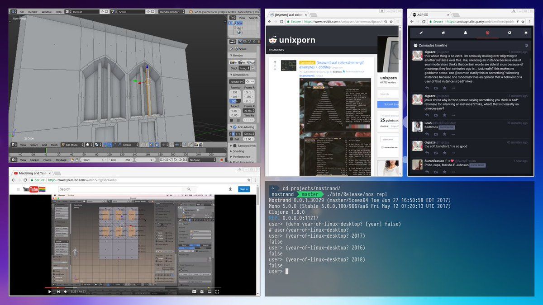Expand Blender Performance panel
Screen dimensions: 543x305
tap(241, 157)
